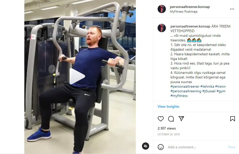Open the three-dot more options menu
Viewport: 239px width, 154px height.
[x=232, y=9]
